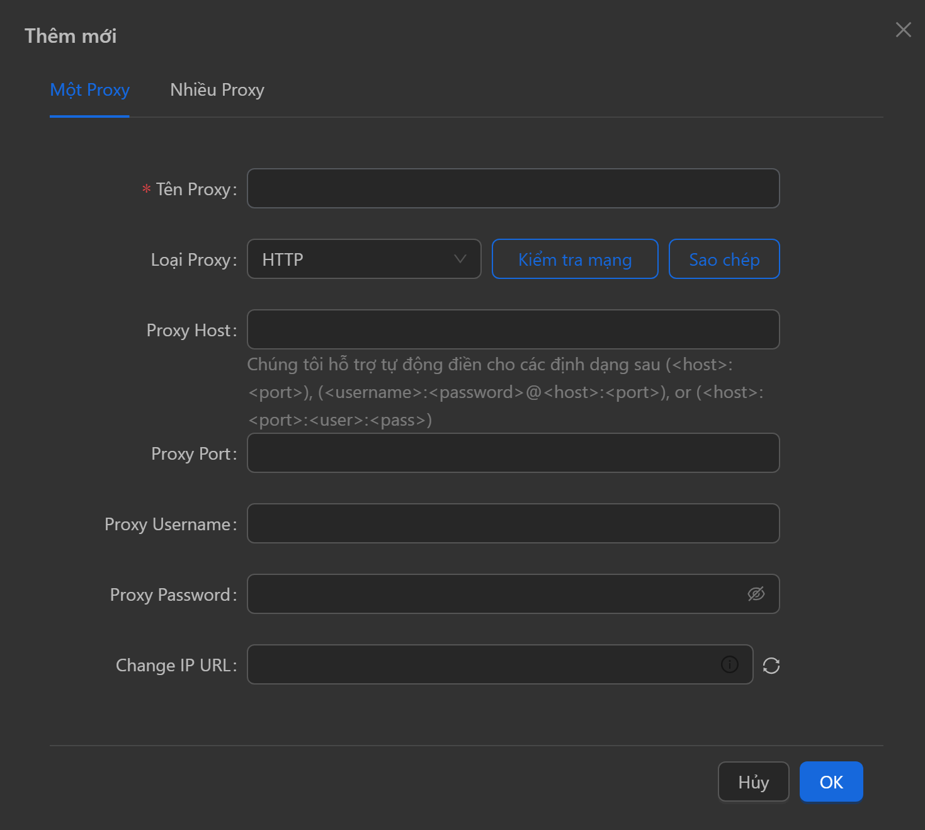Select the Proxy Port input box
Screen dimensions: 925x830
tap(513, 453)
